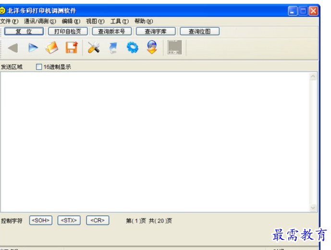Maximize the application window
The height and width of the screenshot is (250, 331).
[303, 11]
